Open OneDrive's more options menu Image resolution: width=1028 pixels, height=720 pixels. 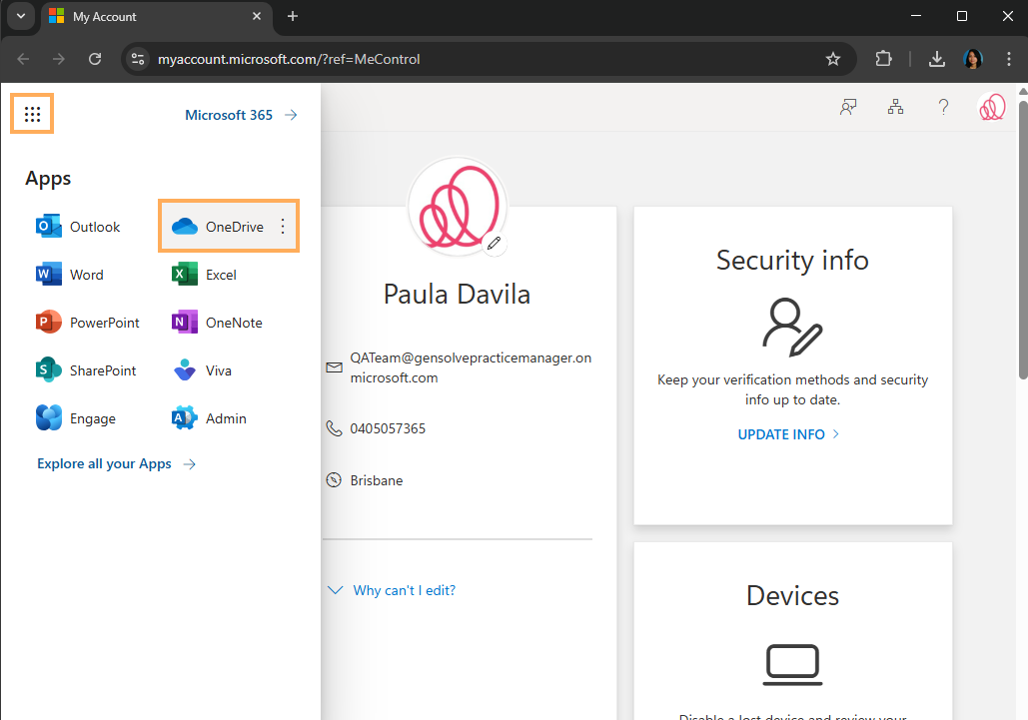(x=283, y=227)
